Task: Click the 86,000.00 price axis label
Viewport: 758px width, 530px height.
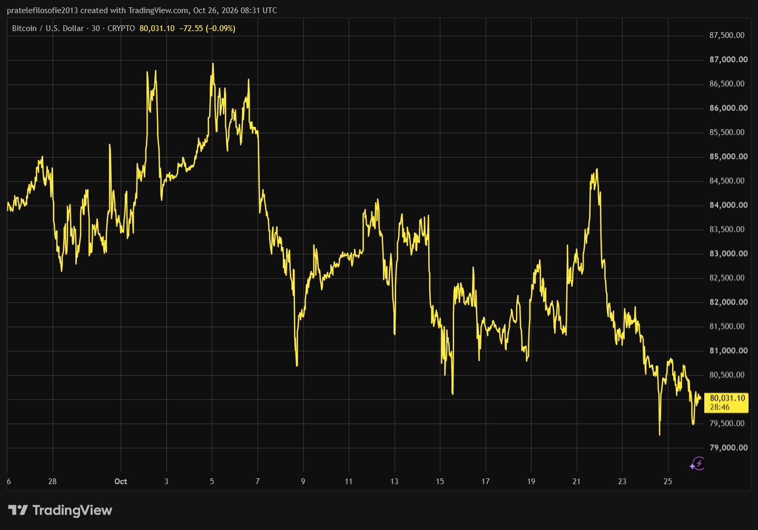Action: coord(729,108)
